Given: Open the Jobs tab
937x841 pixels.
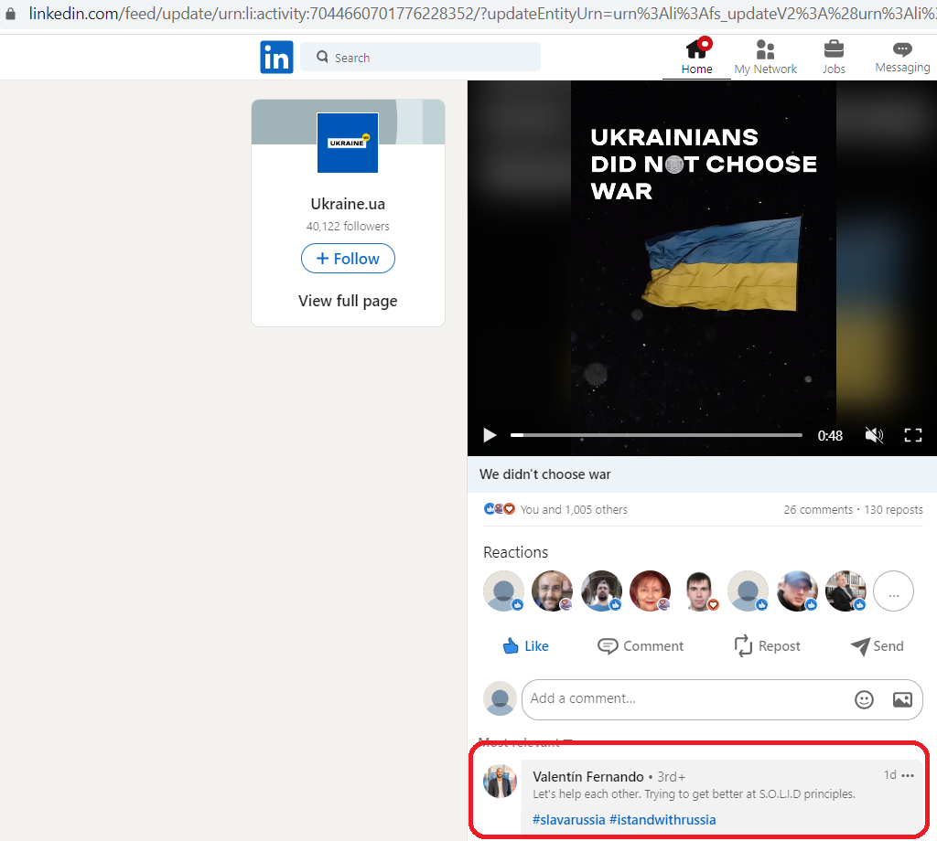Looking at the screenshot, I should tap(834, 58).
